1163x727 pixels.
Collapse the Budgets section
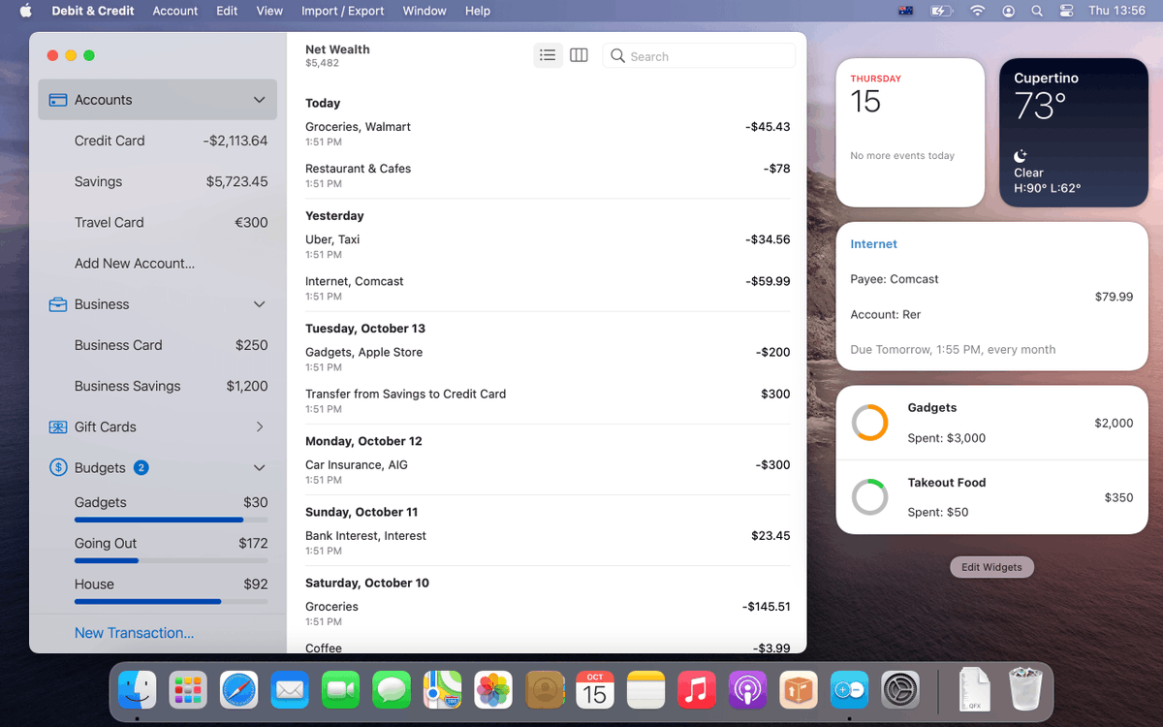(x=259, y=467)
